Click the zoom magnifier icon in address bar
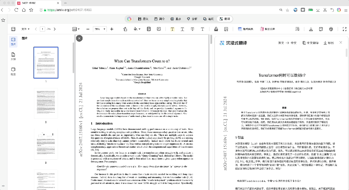 point(281,10)
